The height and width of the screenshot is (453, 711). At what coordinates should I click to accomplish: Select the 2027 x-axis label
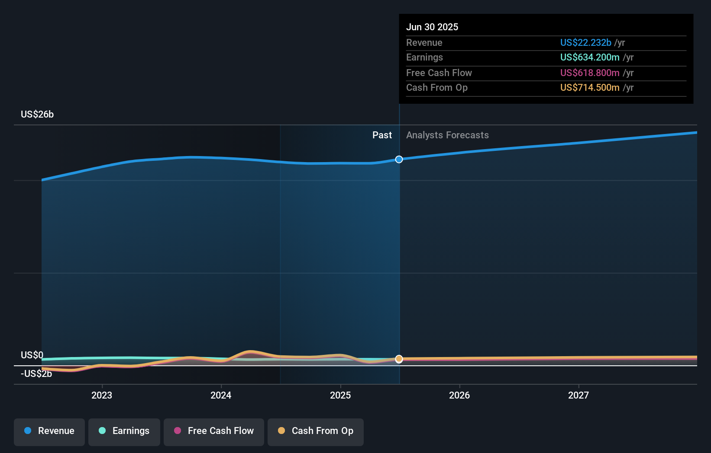pyautogui.click(x=578, y=395)
